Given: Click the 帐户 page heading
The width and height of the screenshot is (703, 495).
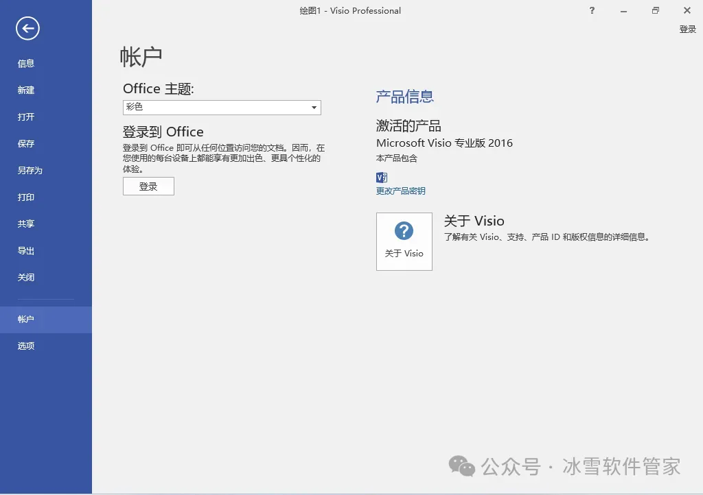Looking at the screenshot, I should point(141,58).
